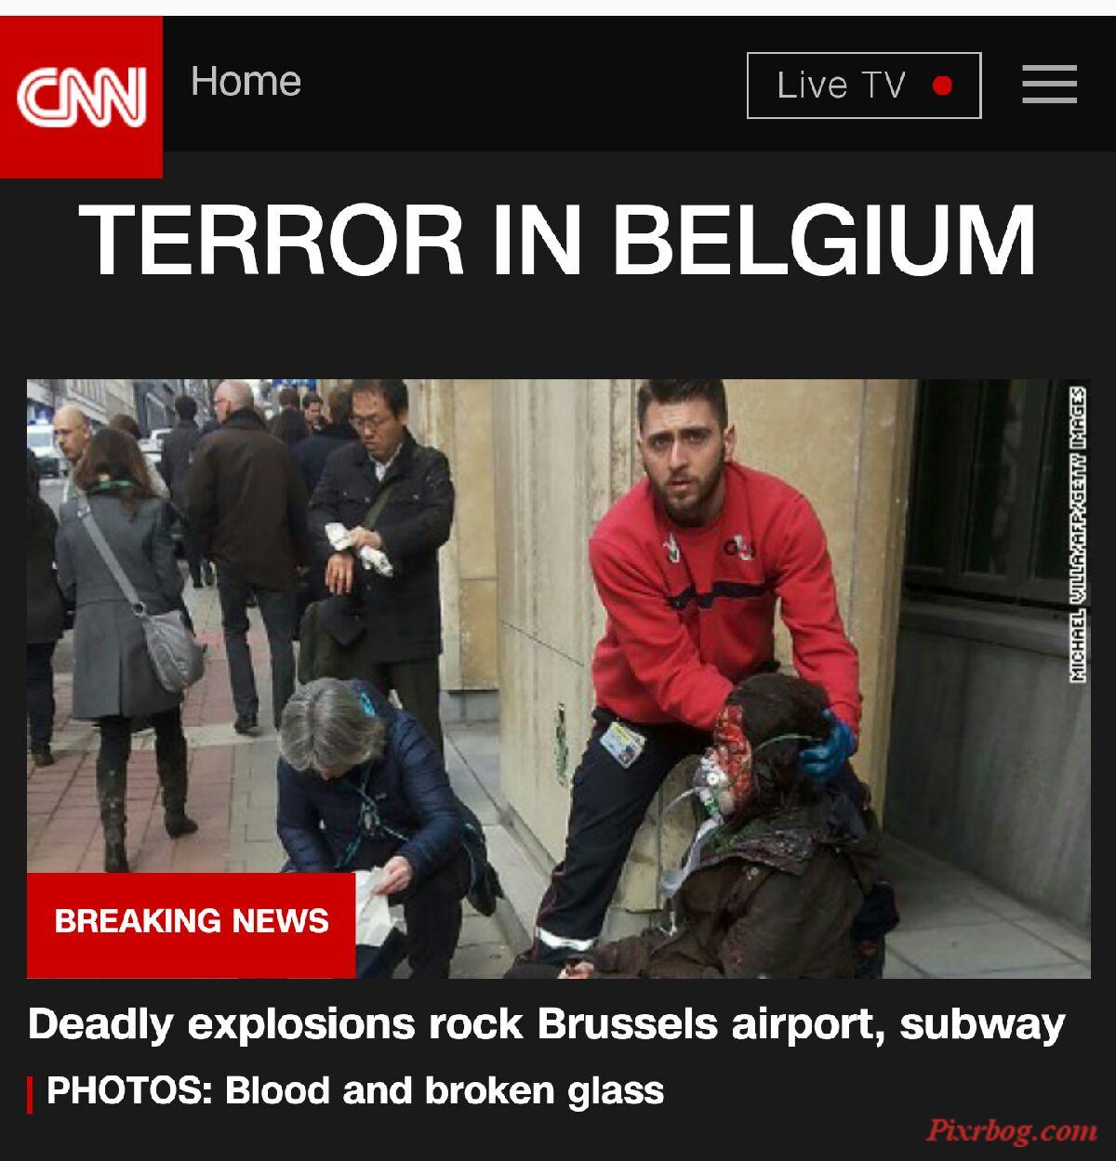The width and height of the screenshot is (1116, 1161).
Task: Select the BREAKING NEWS badge
Action: click(x=191, y=921)
